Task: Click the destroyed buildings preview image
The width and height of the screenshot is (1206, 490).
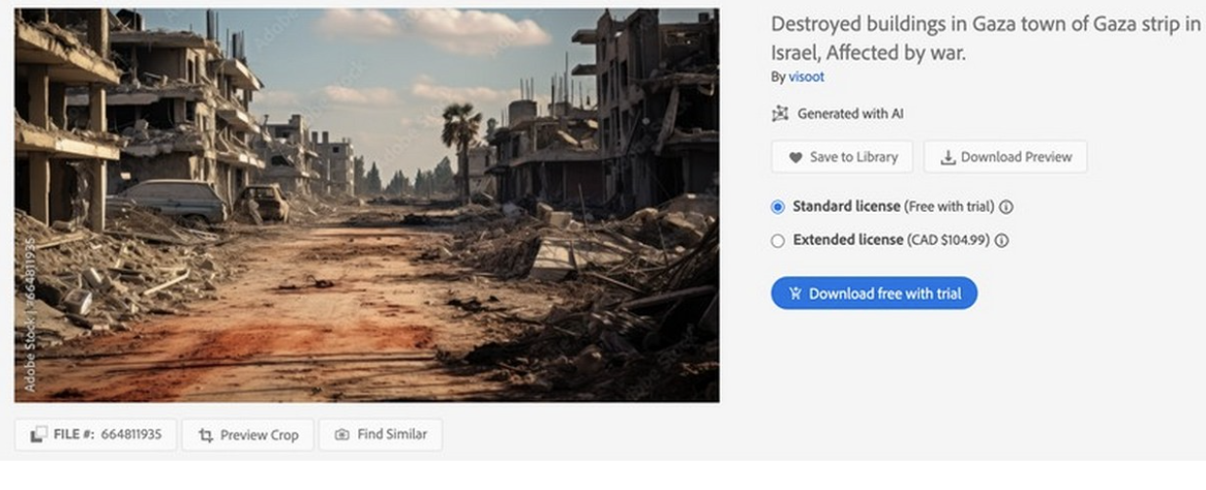Action: pos(366,205)
